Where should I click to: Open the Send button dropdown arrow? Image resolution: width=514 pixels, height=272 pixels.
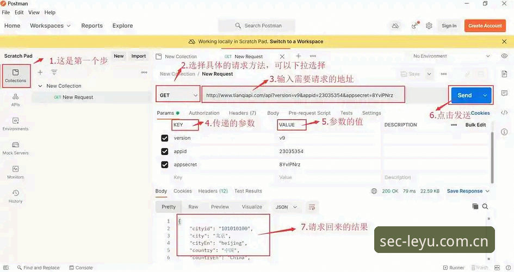tap(485, 95)
